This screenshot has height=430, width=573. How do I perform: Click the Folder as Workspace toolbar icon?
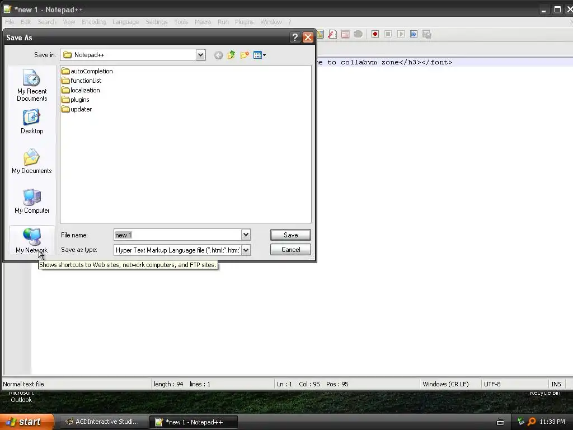(345, 34)
